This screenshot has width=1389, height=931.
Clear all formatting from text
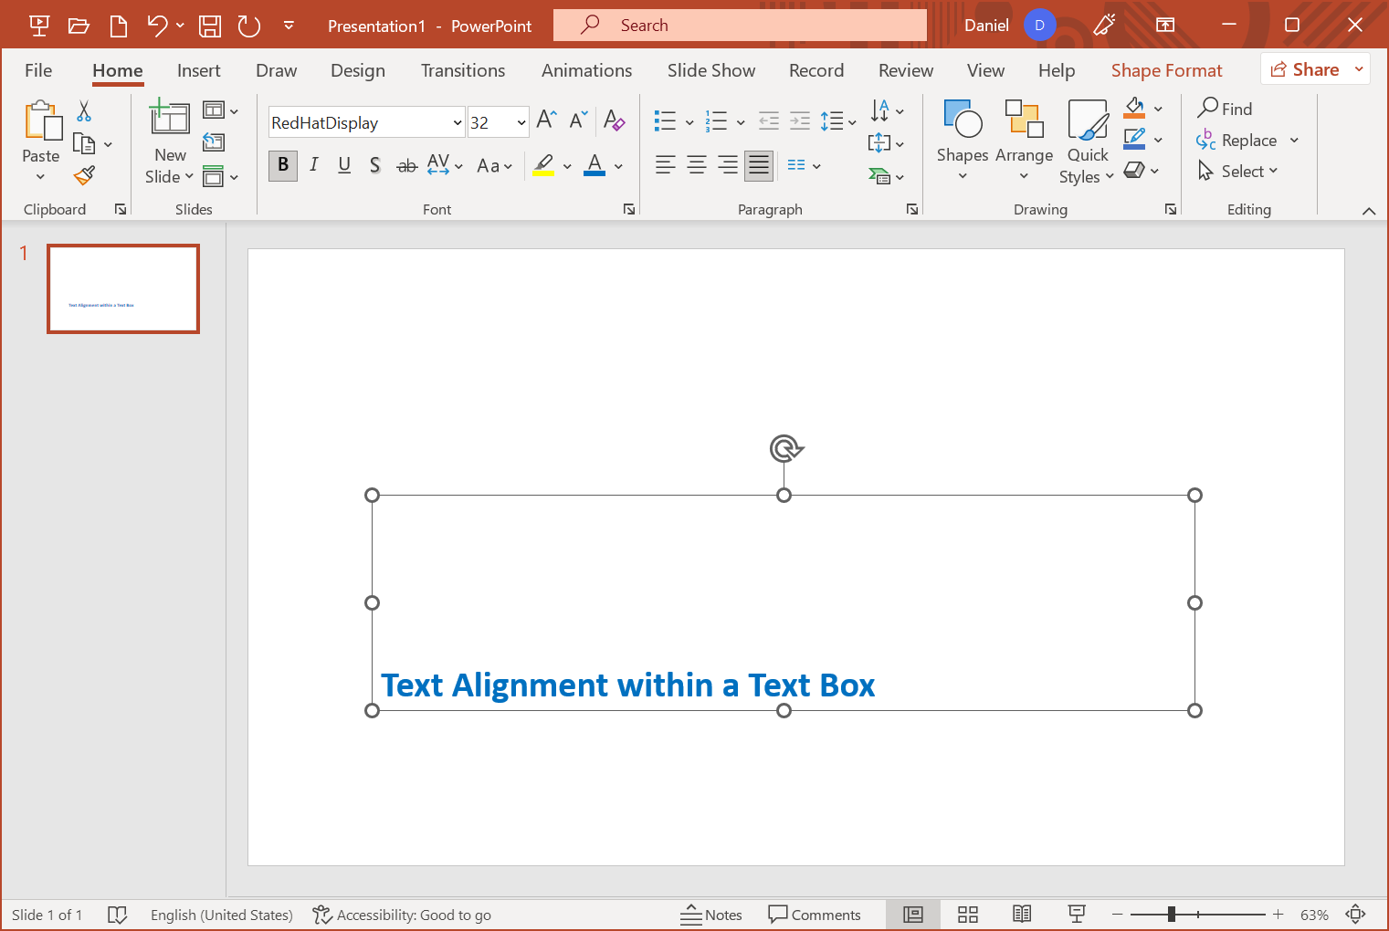click(x=614, y=120)
